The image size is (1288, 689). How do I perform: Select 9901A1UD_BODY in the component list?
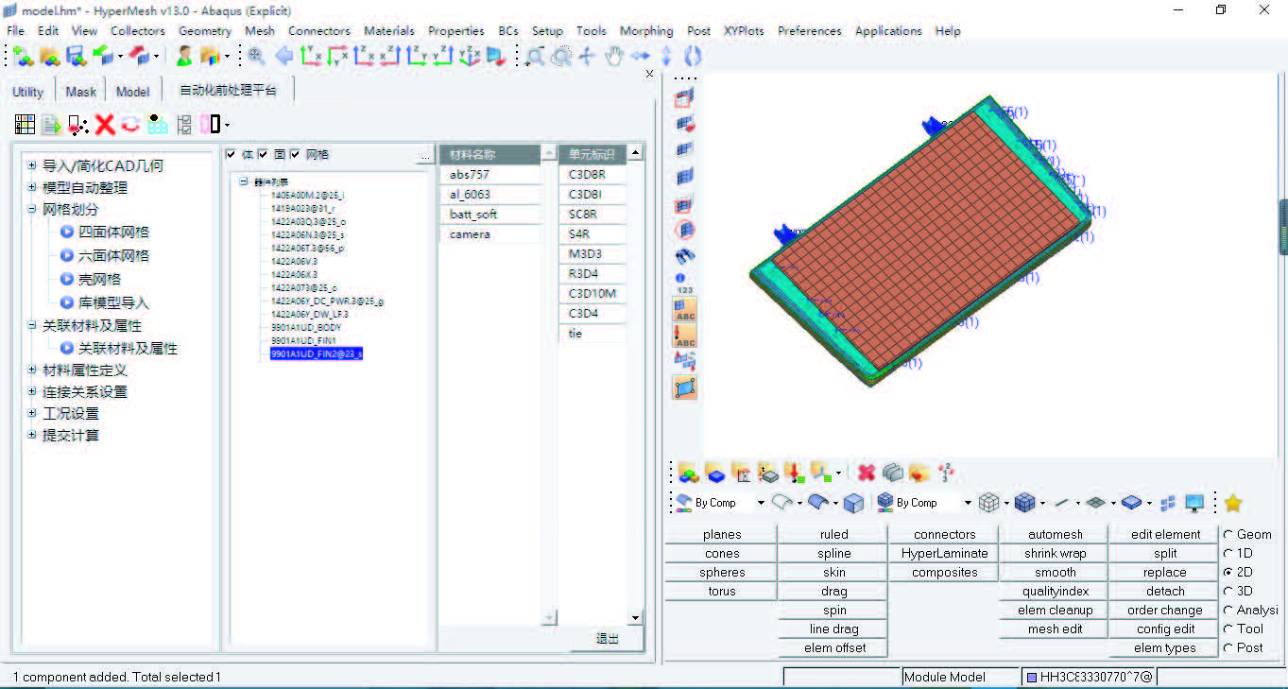[x=305, y=327]
